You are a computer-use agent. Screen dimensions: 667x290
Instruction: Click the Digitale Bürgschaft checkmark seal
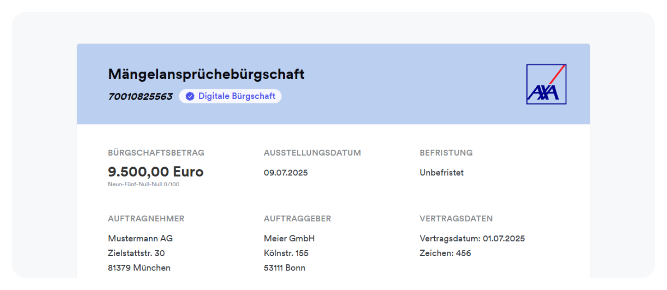click(x=189, y=96)
